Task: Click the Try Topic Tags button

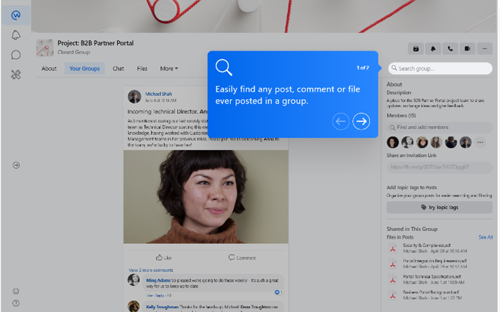Action: tap(439, 207)
